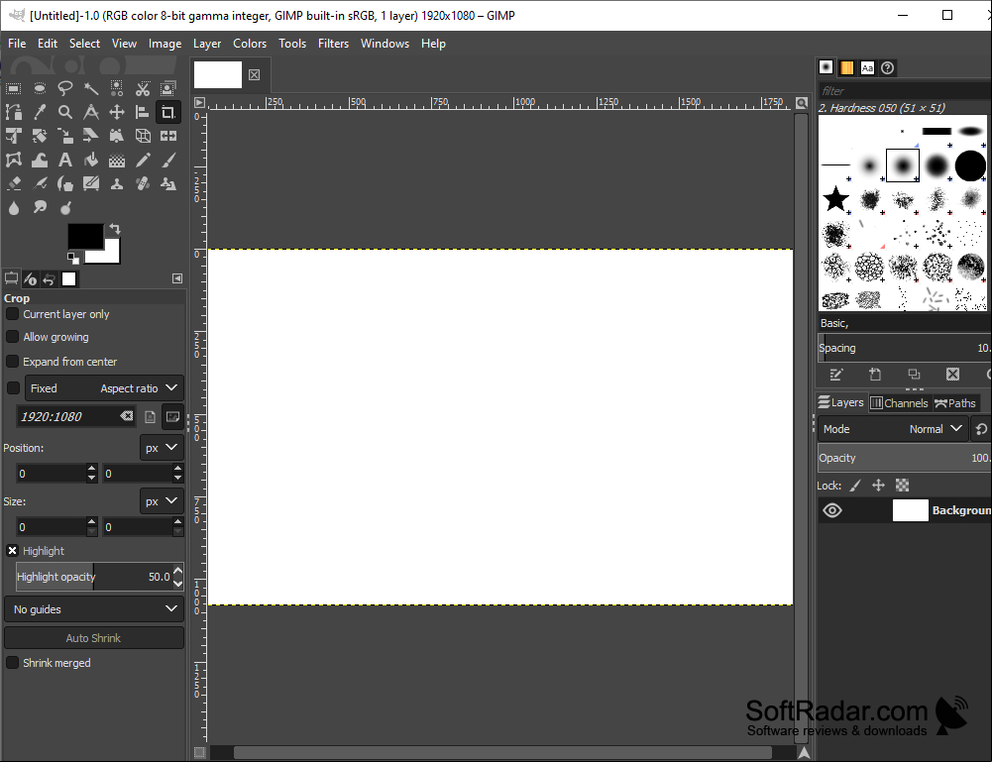Check the Allow growing option
Image resolution: width=992 pixels, height=762 pixels.
(x=12, y=337)
